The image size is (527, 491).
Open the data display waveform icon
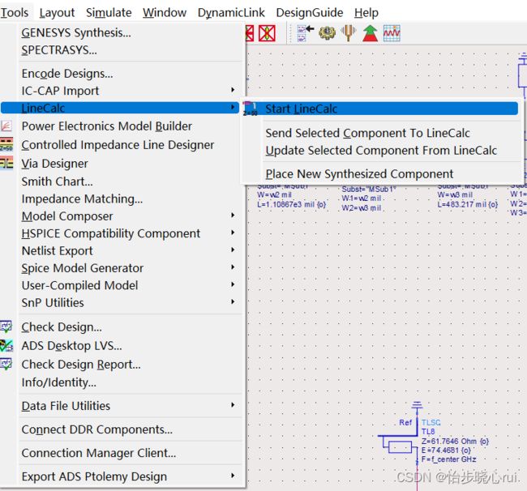[392, 33]
